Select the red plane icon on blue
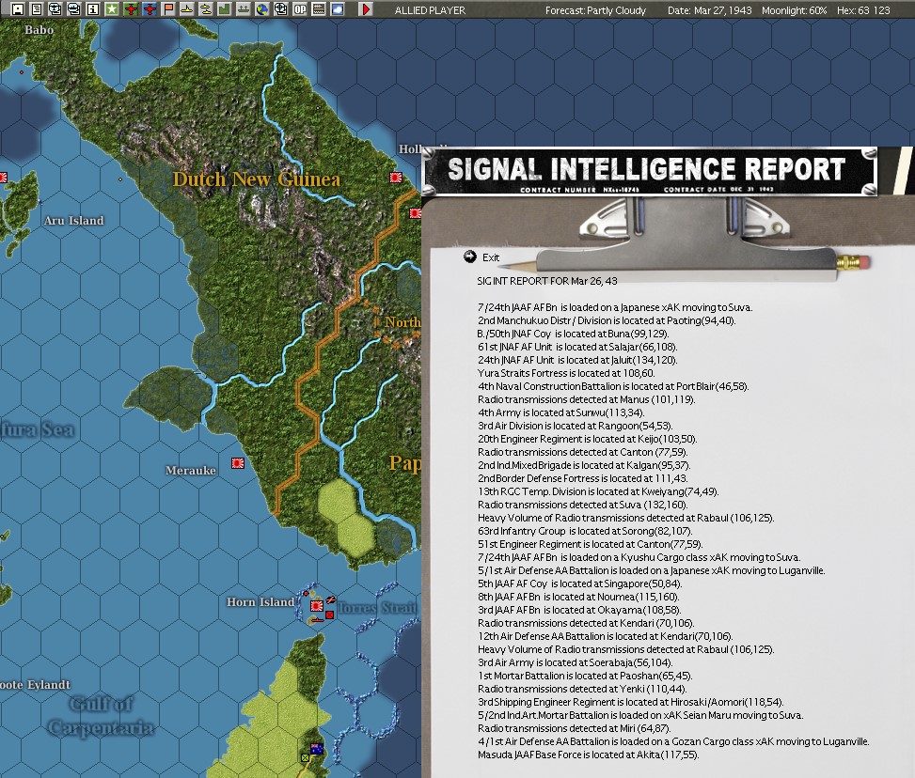This screenshot has width=915, height=778. tap(150, 8)
